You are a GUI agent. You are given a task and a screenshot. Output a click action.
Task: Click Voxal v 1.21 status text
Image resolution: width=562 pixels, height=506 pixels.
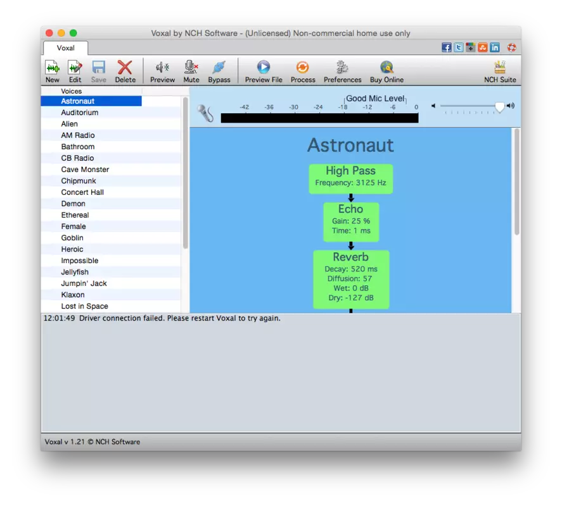click(92, 442)
